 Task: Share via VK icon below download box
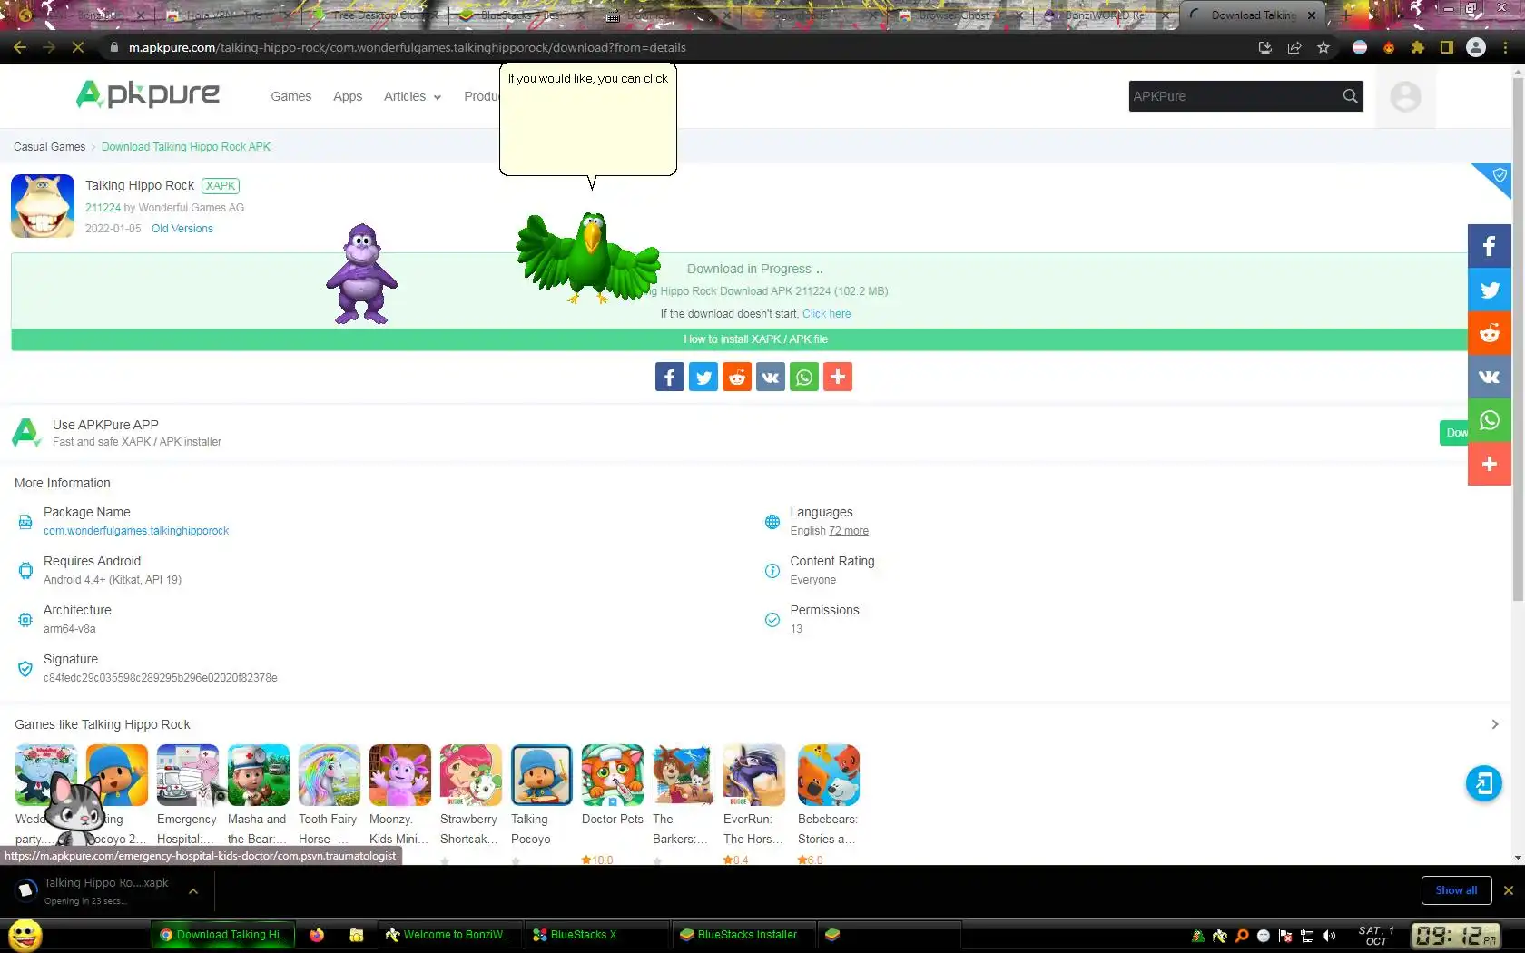(771, 377)
